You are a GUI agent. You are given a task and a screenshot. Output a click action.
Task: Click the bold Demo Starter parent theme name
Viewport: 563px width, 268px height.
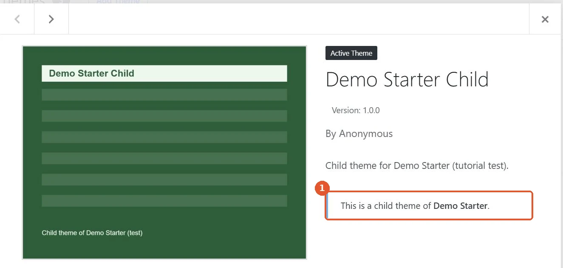click(x=460, y=206)
